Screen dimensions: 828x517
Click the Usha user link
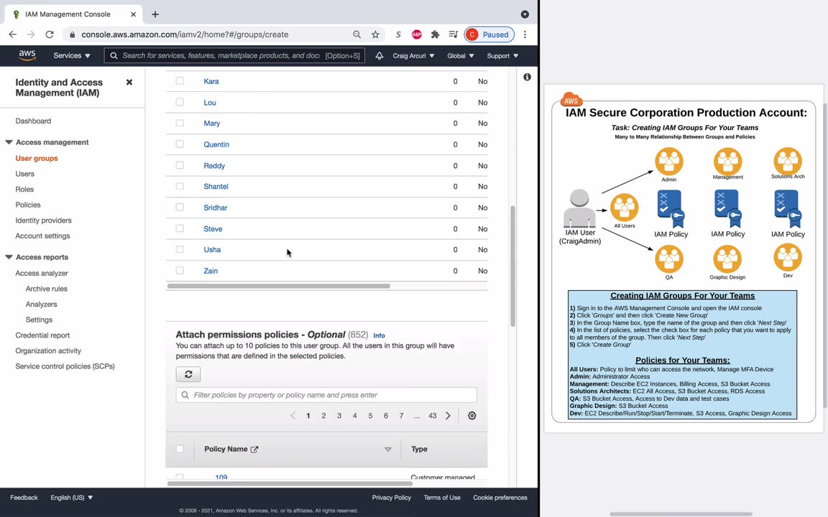coord(212,250)
